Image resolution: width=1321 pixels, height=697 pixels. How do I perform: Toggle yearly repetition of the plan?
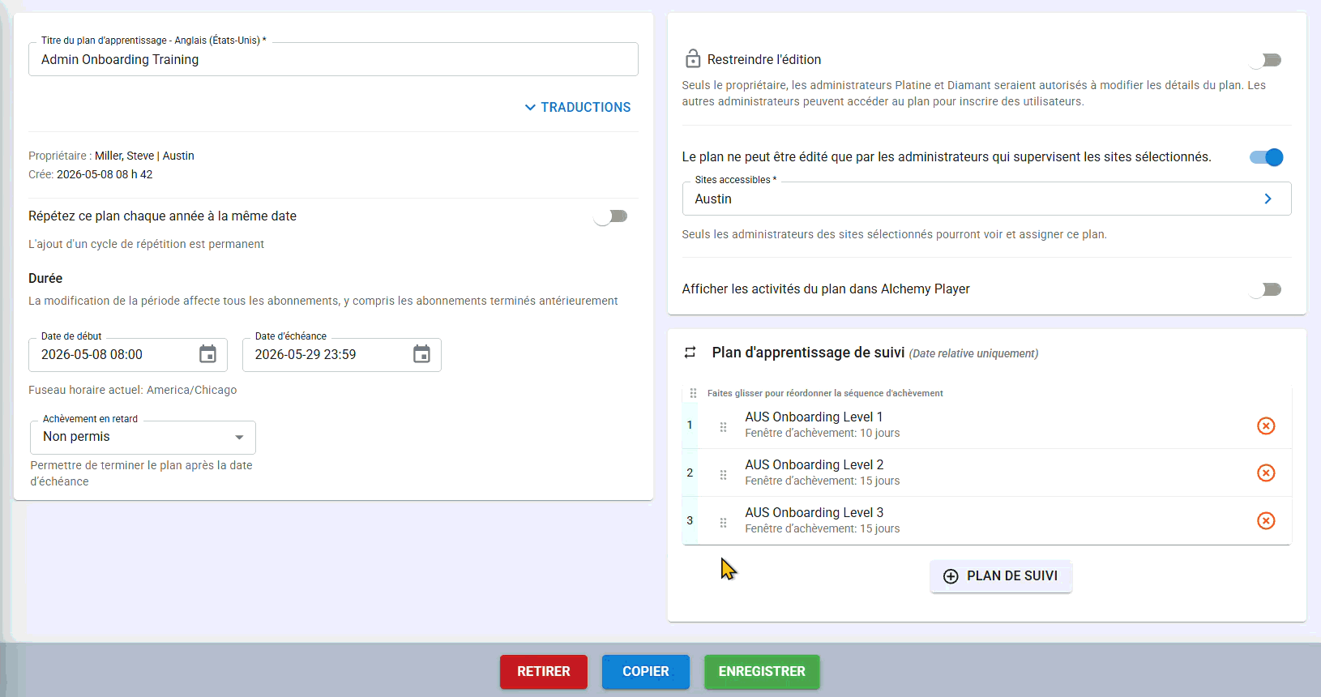click(x=611, y=216)
